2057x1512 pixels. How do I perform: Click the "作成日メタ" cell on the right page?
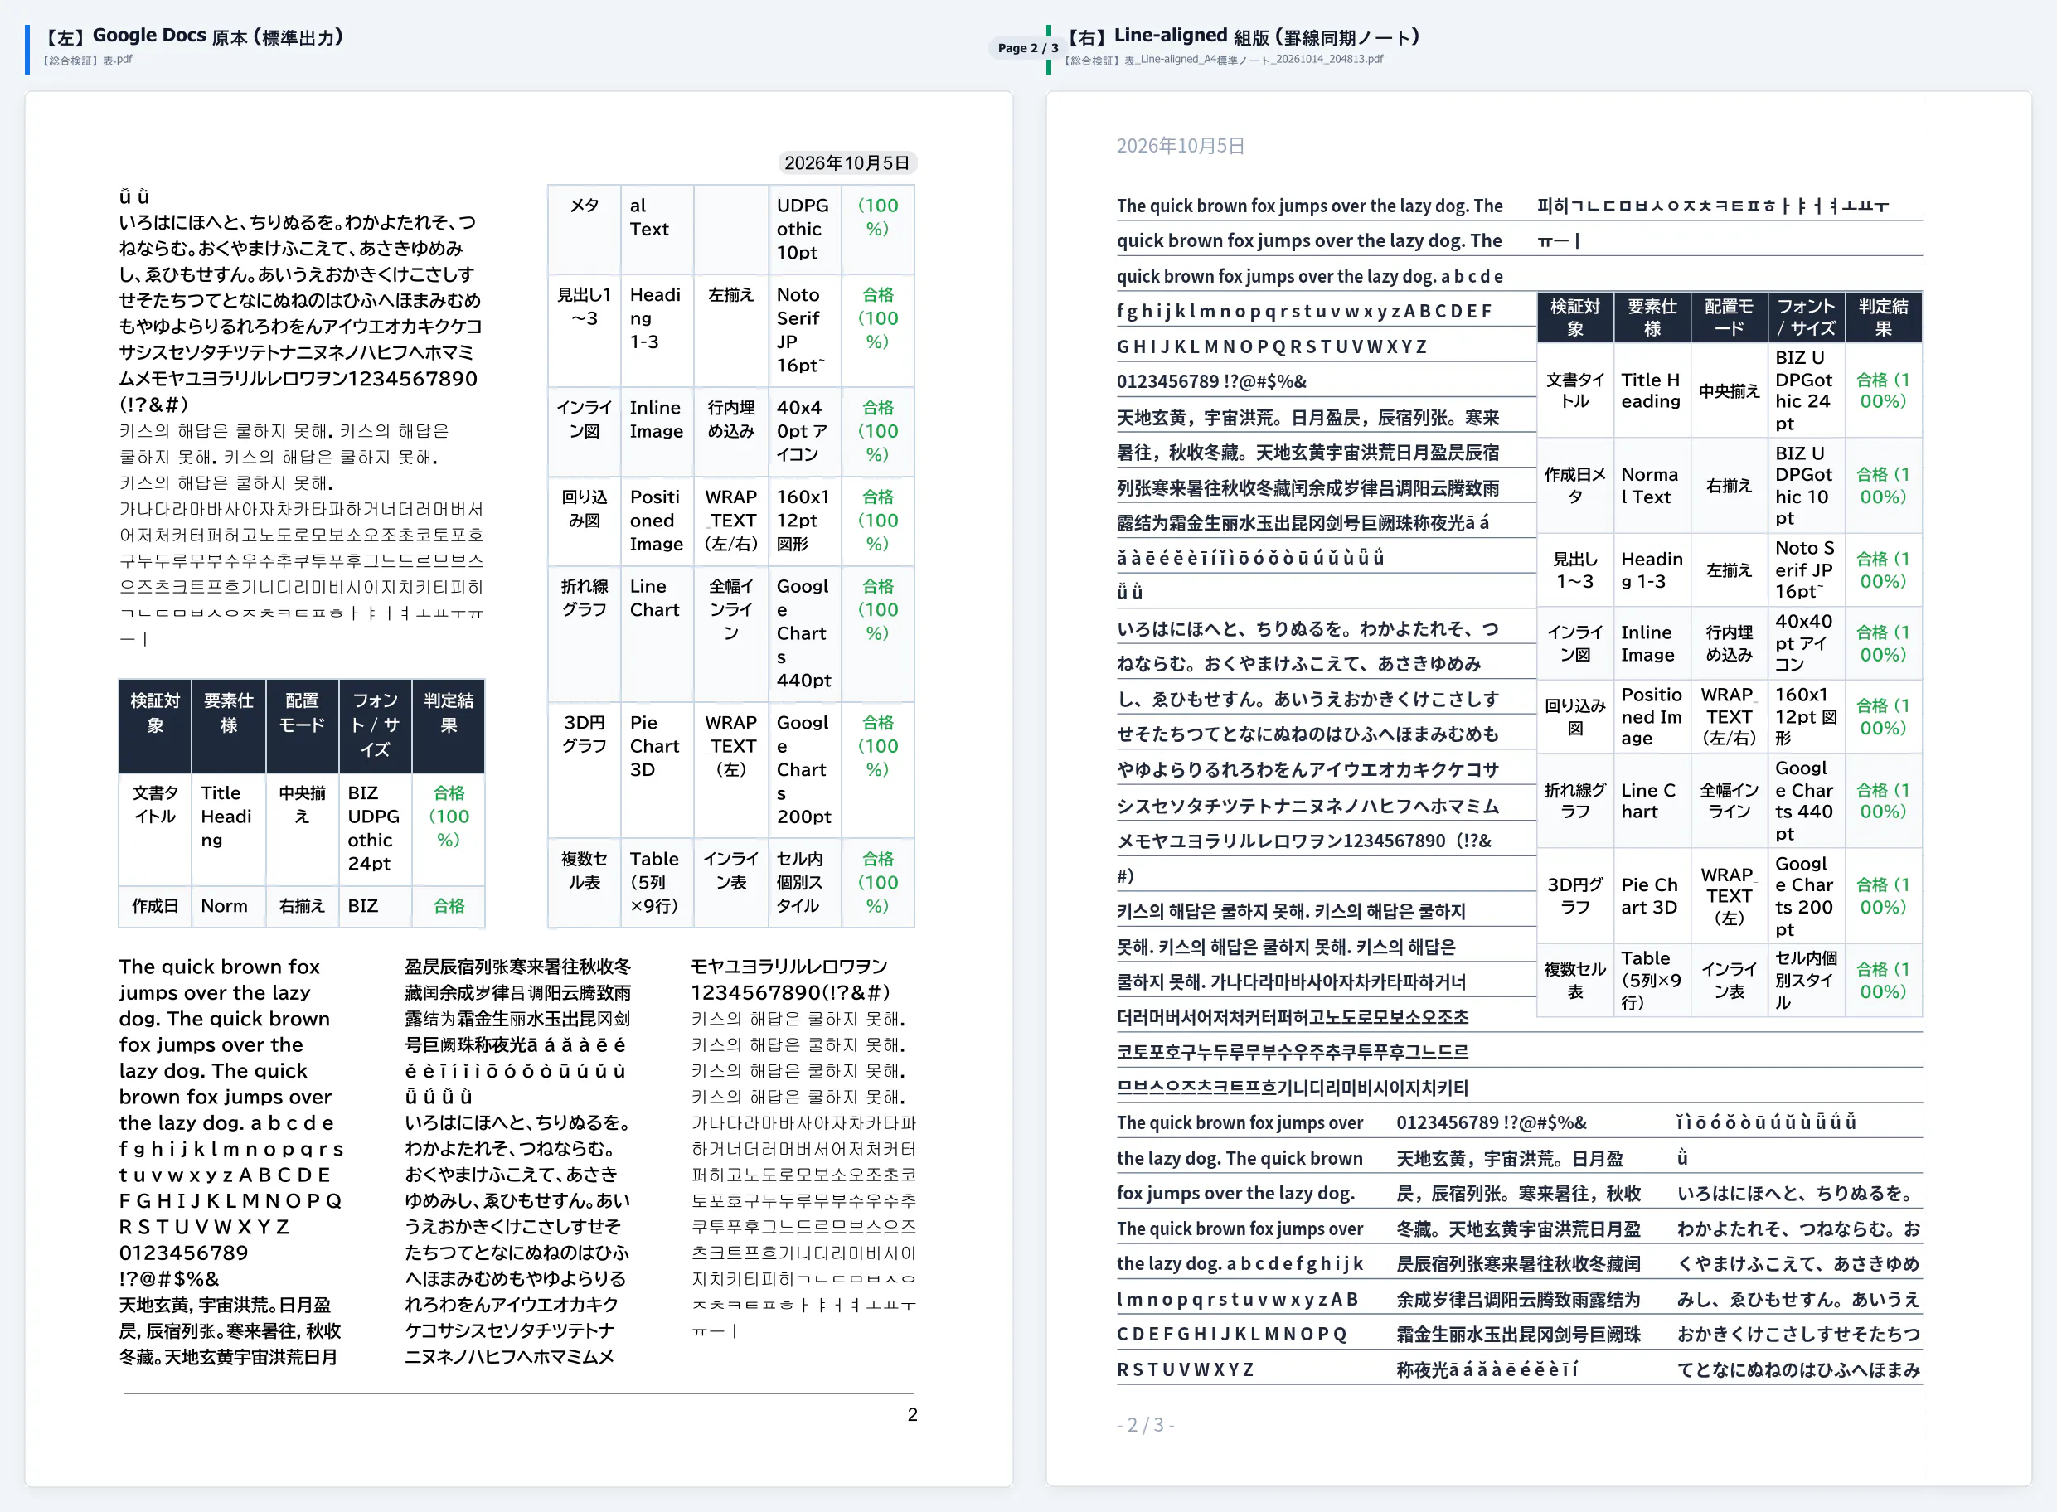[1574, 486]
